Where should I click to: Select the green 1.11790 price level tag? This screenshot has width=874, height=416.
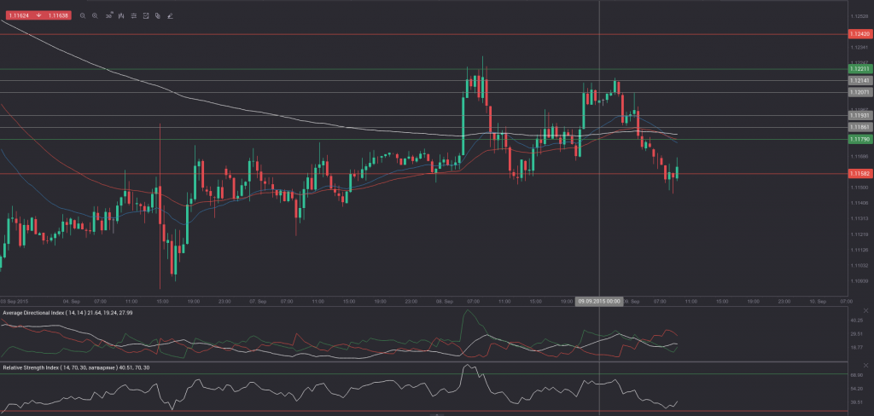859,138
